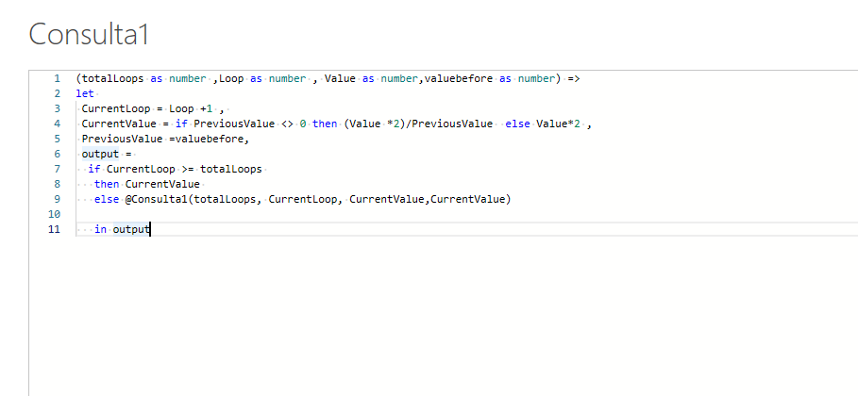Click 'output' on line 11
This screenshot has height=396, width=858.
point(131,229)
